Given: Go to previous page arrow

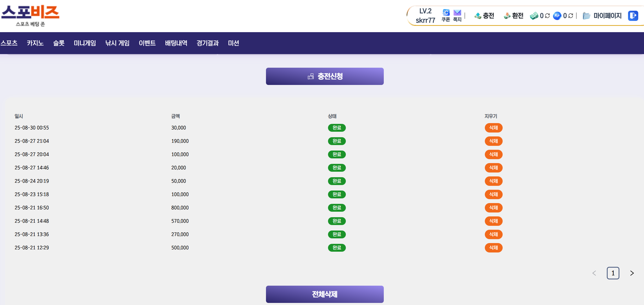Looking at the screenshot, I should click(x=594, y=273).
